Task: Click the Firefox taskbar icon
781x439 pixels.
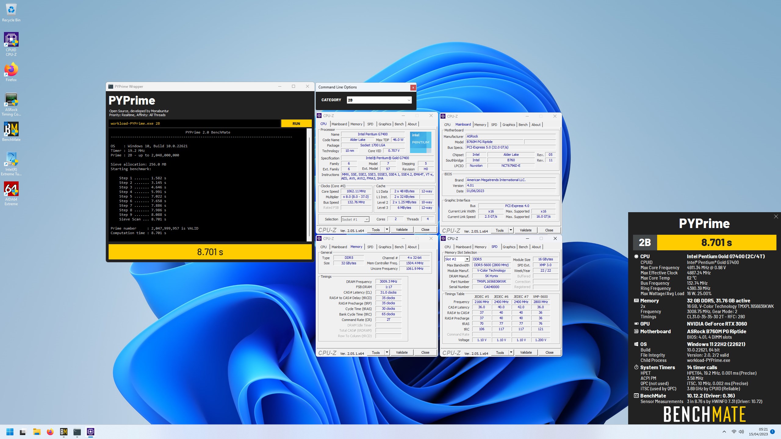Action: pos(50,432)
